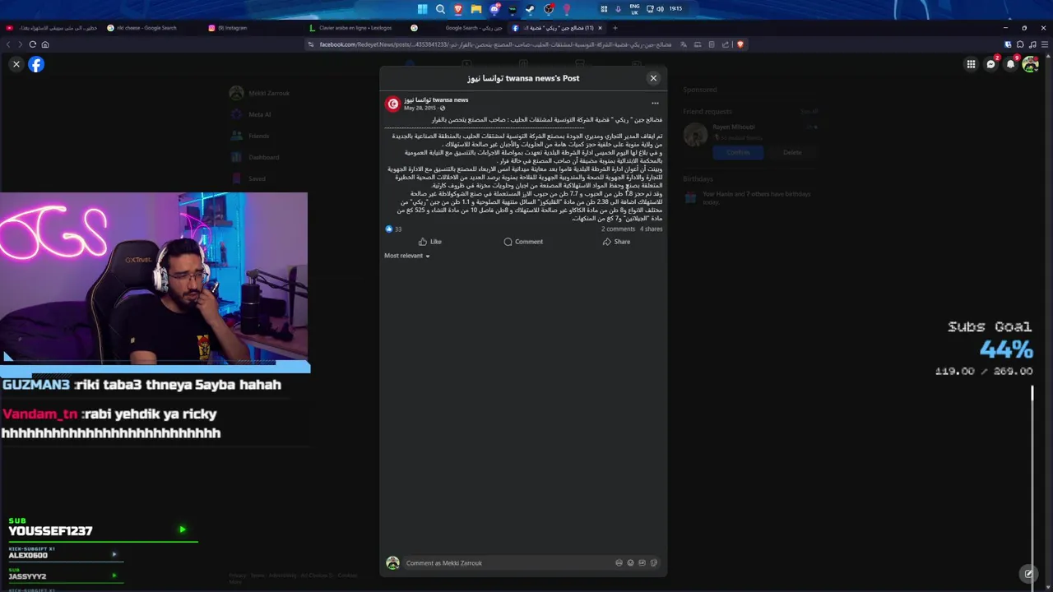Screen dimensions: 1053x592
Task: Open Meta AI in the left sidebar
Action: [x=252, y=114]
